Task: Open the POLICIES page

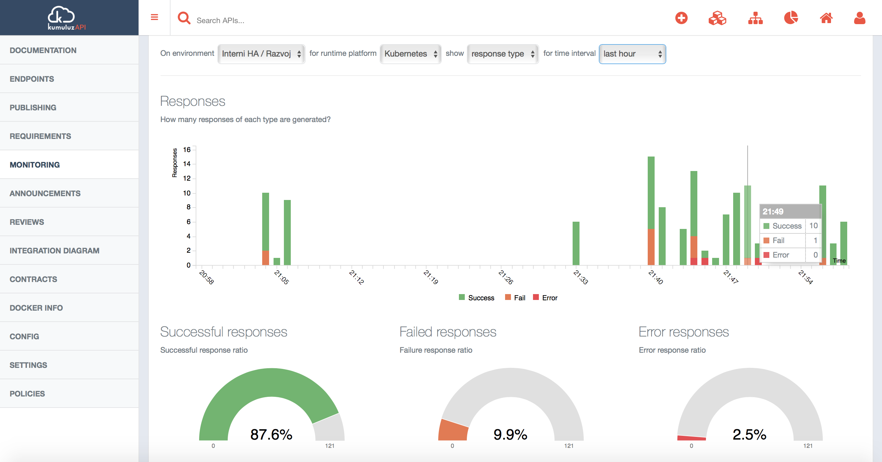Action: 27,393
